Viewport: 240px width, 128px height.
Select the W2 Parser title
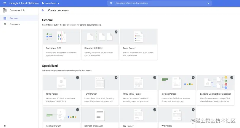click(x=128, y=126)
